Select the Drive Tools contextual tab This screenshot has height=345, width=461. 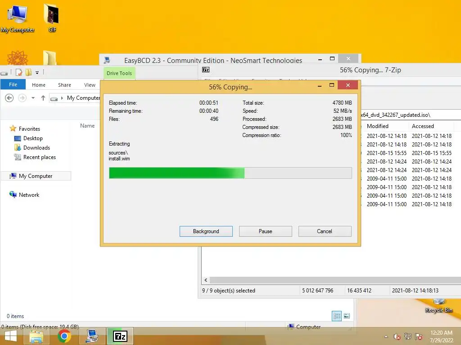tap(119, 73)
